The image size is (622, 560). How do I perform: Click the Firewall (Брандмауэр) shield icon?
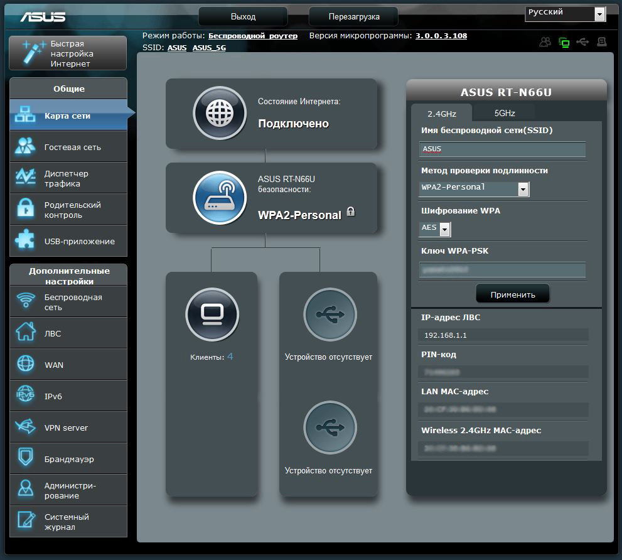[x=26, y=458]
